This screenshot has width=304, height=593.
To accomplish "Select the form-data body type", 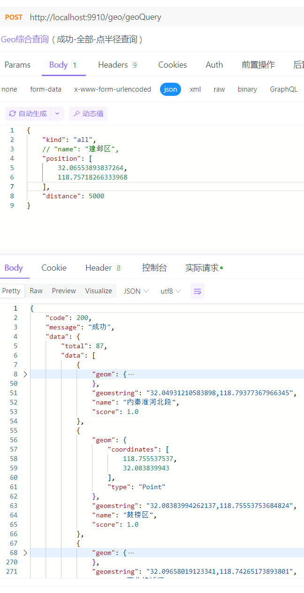I will coord(46,89).
